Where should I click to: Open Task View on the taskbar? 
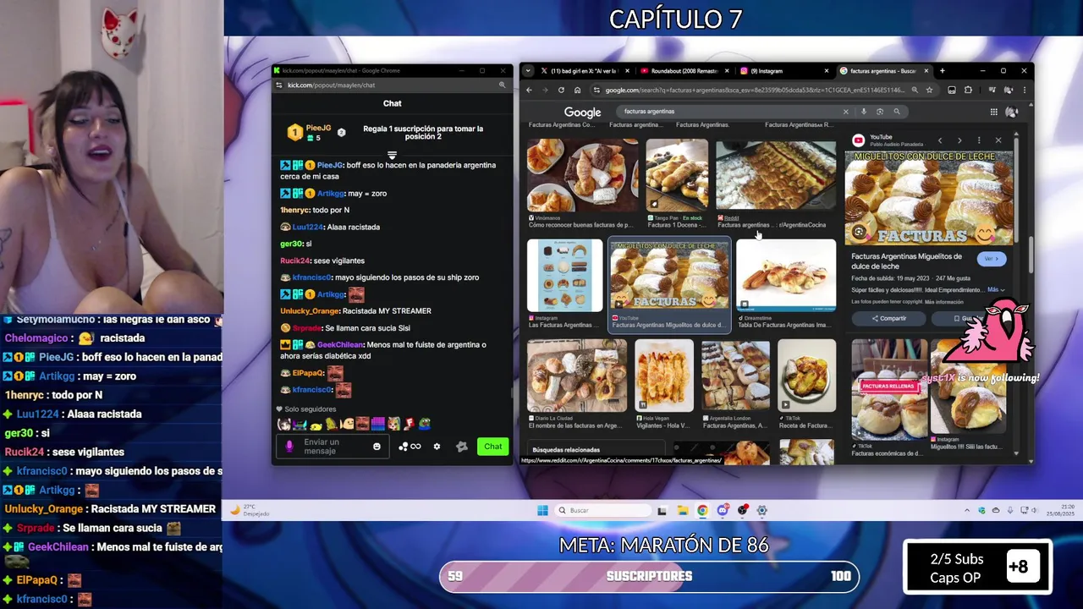point(662,510)
